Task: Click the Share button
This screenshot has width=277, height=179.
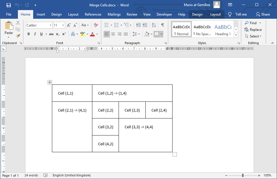Action: [x=263, y=14]
